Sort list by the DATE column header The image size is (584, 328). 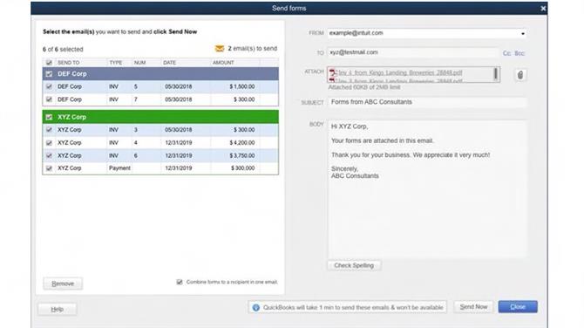[169, 63]
